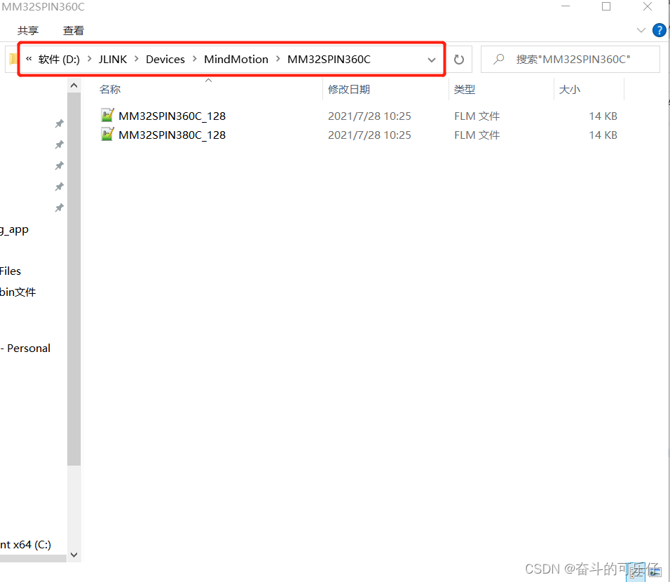The height and width of the screenshot is (582, 670).
Task: Close the MM32SPIN360C explorer window
Action: [648, 6]
